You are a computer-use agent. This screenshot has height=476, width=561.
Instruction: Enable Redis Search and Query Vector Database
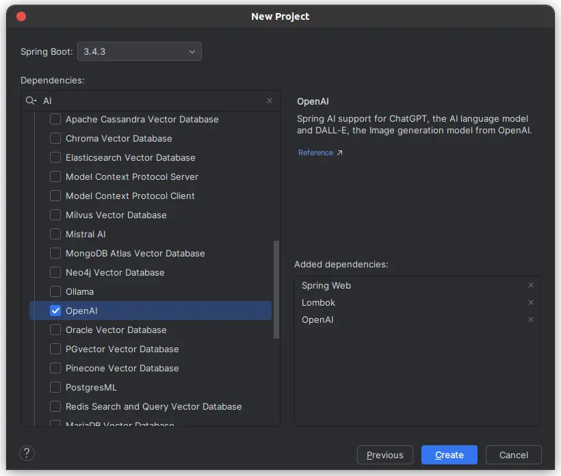pyautogui.click(x=55, y=406)
